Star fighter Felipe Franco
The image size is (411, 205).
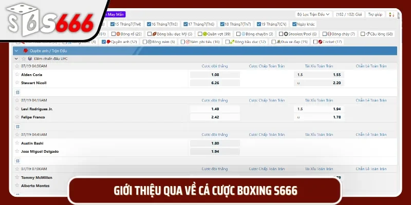(17, 117)
